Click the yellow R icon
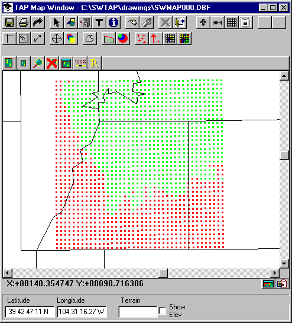 coord(95,63)
